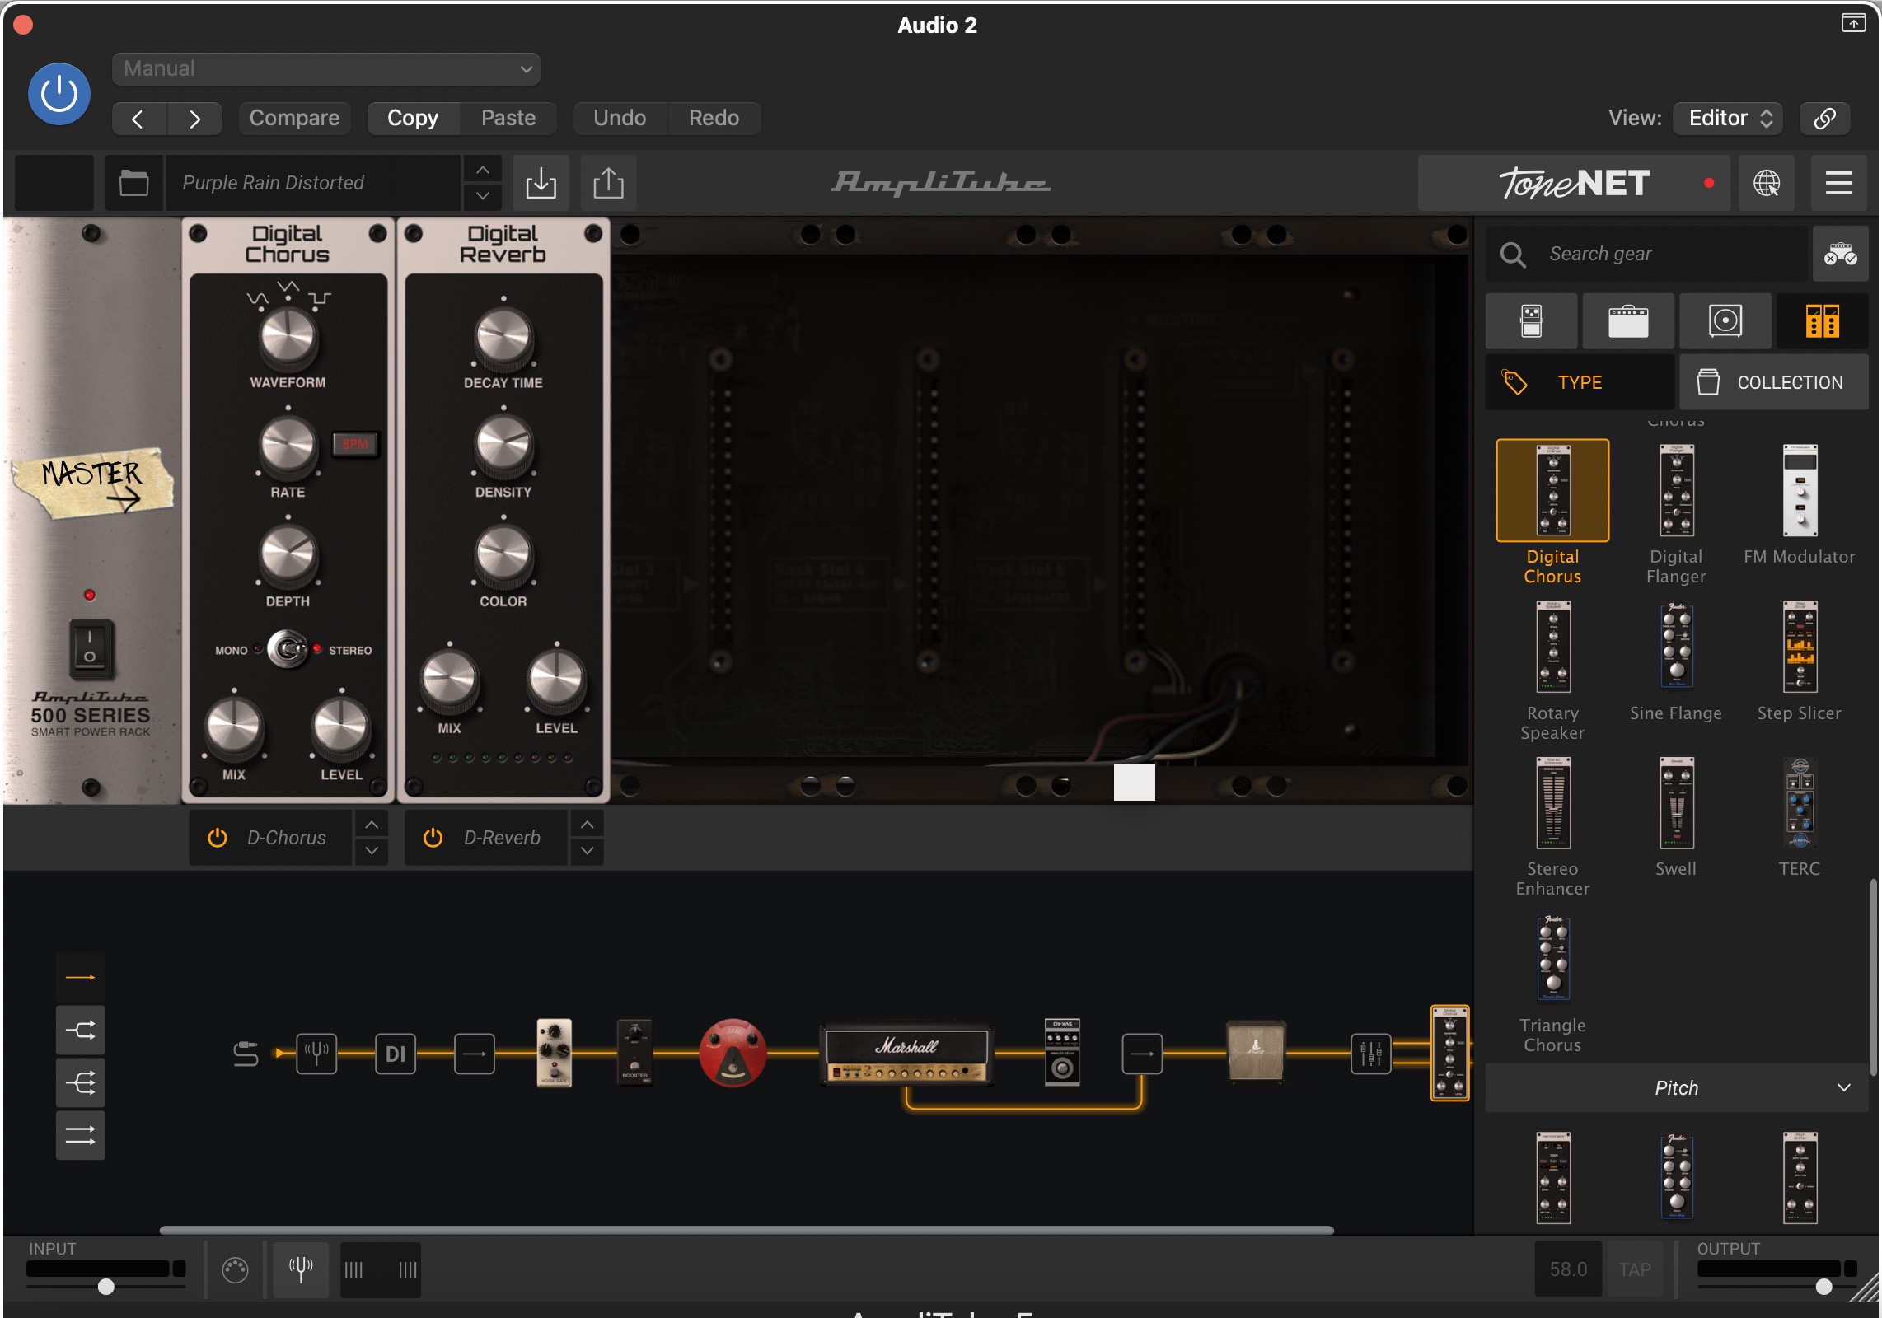Click the output level slider handle
This screenshot has width=1882, height=1318.
(x=1823, y=1287)
